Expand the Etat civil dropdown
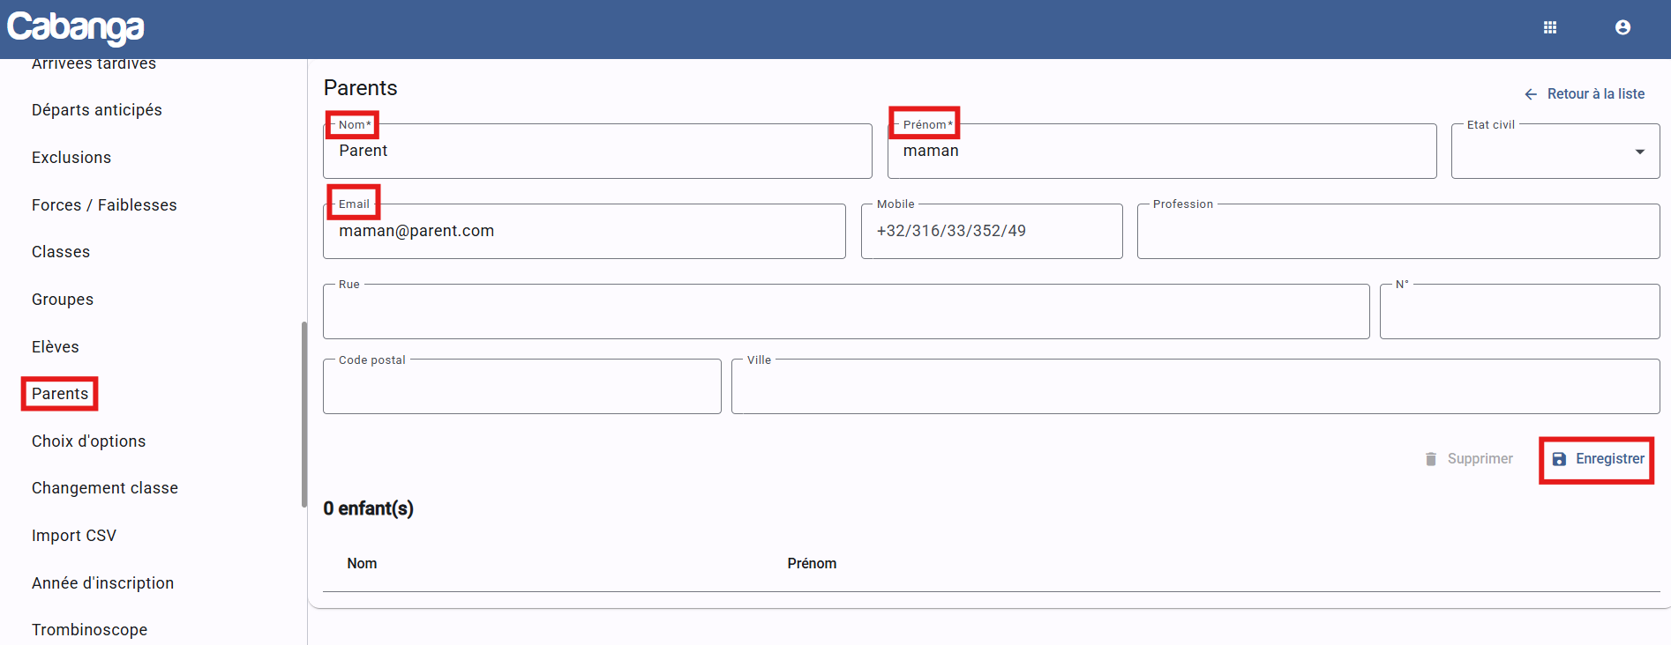Screen dimensions: 1671x645 click(1639, 152)
